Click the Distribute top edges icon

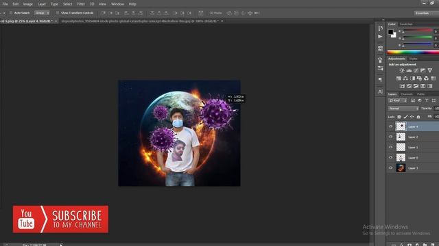[152, 13]
